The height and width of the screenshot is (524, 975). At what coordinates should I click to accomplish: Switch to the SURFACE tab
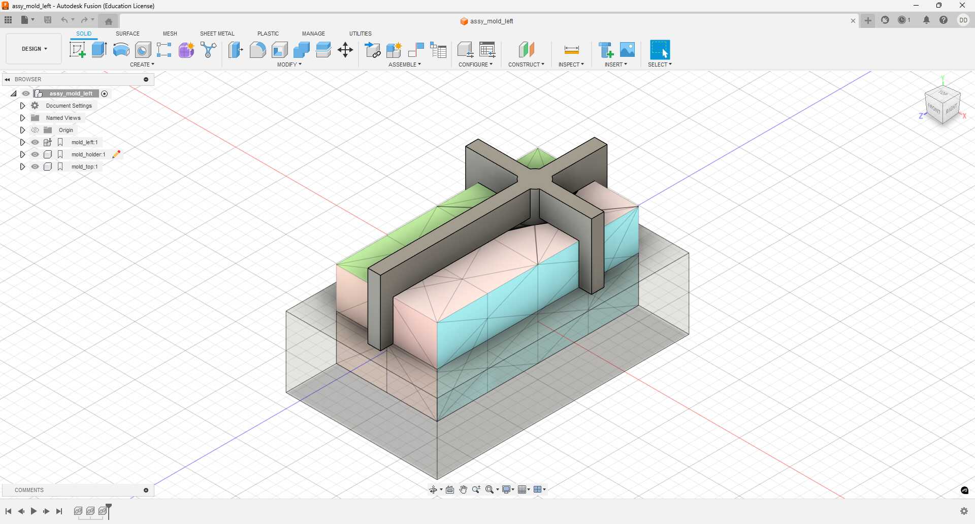127,33
